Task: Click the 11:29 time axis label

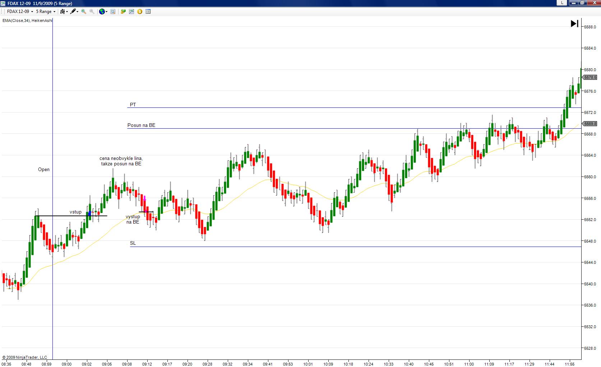Action: [530, 364]
